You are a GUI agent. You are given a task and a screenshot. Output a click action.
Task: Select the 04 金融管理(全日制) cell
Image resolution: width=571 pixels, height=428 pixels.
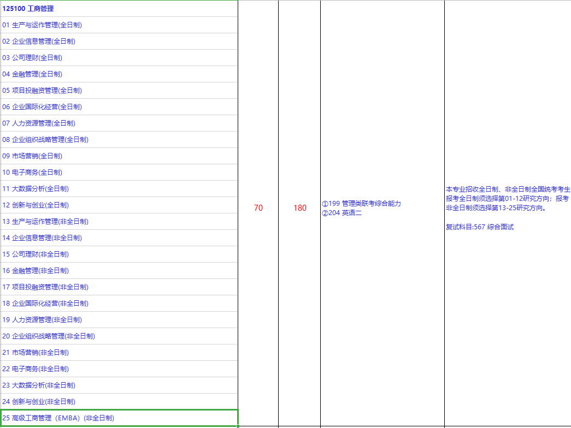pyautogui.click(x=119, y=74)
